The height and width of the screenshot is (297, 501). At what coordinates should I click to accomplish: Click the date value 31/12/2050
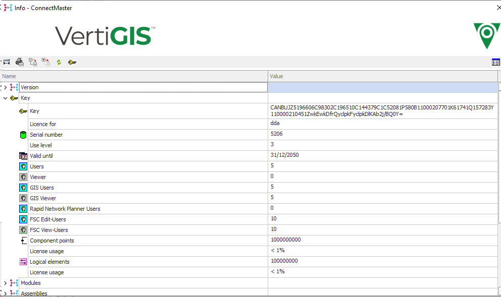tap(284, 155)
